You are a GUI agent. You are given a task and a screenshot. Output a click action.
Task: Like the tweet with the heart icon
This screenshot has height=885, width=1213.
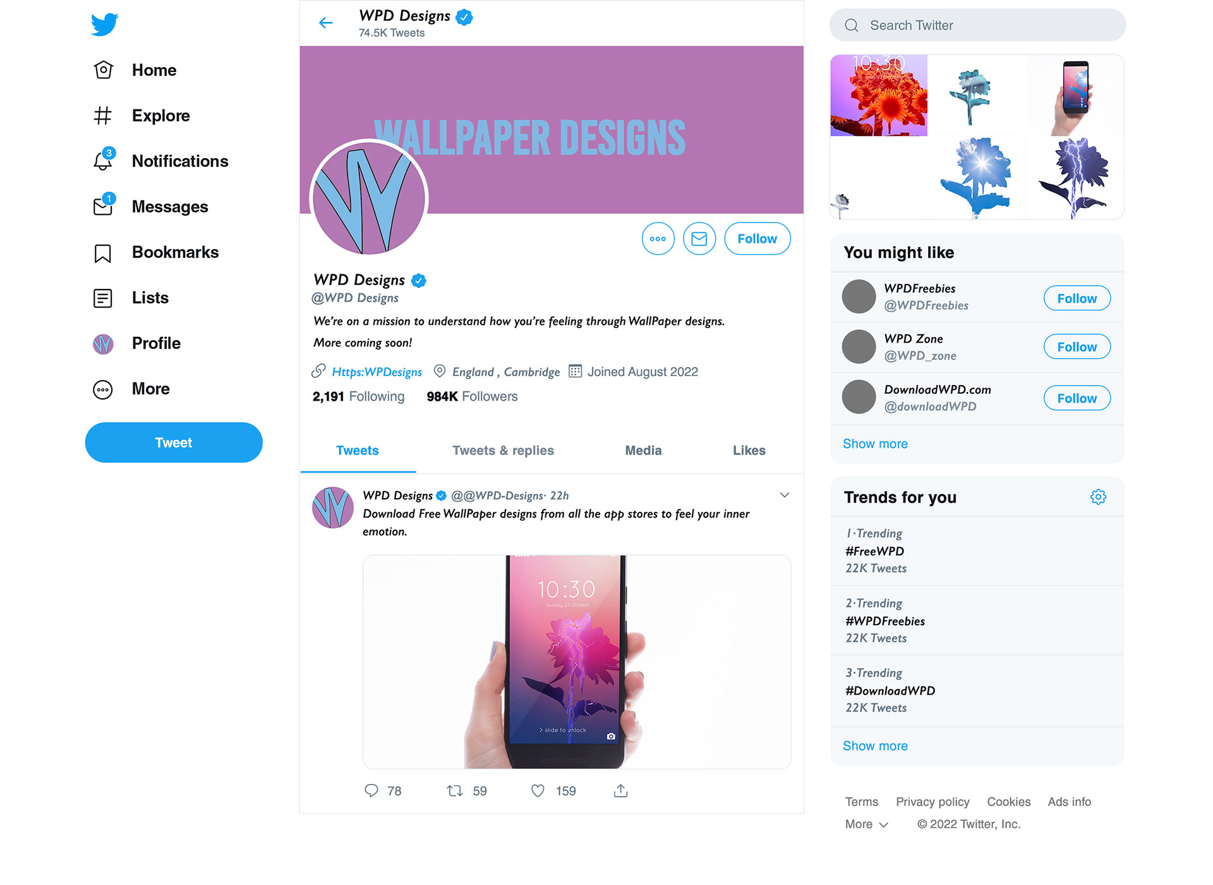(x=538, y=791)
